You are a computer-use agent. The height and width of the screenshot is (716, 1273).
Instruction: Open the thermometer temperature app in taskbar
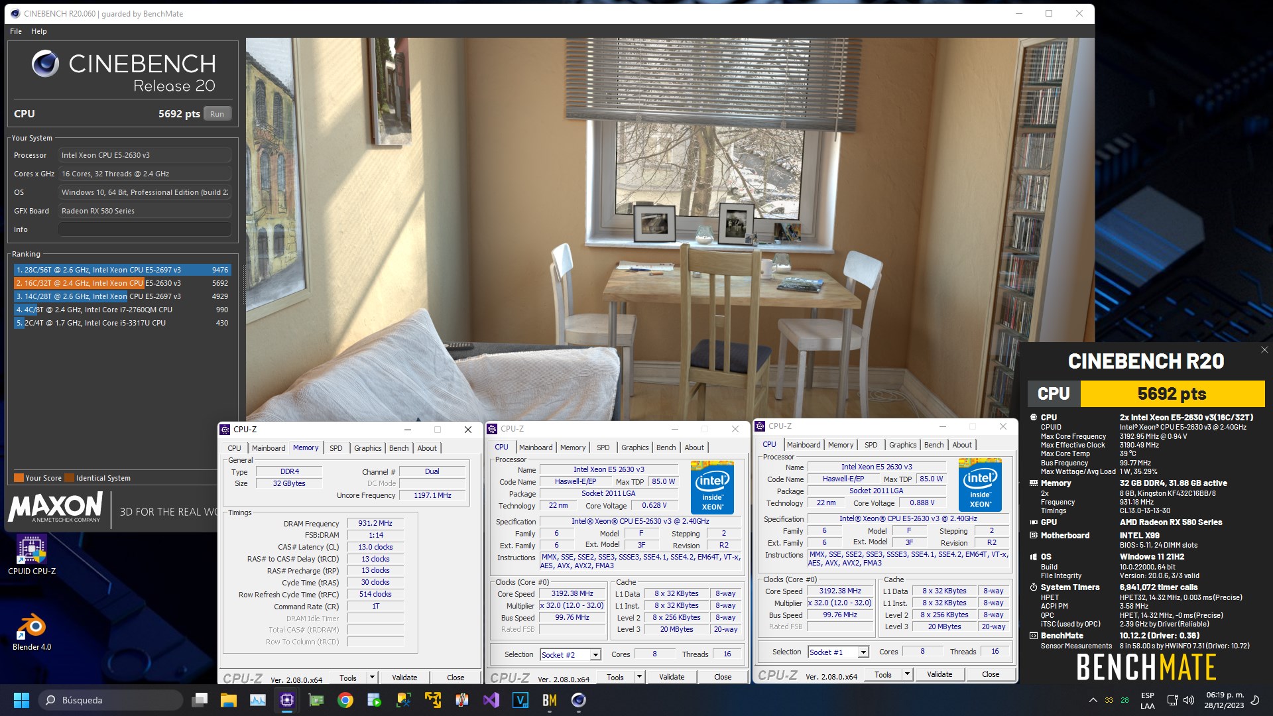click(462, 700)
